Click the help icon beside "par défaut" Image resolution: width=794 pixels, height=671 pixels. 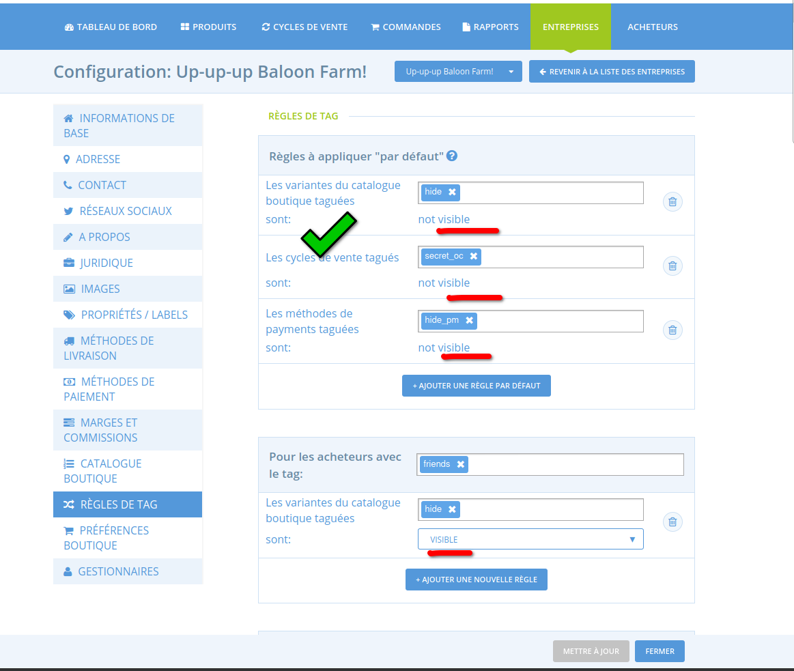[452, 156]
